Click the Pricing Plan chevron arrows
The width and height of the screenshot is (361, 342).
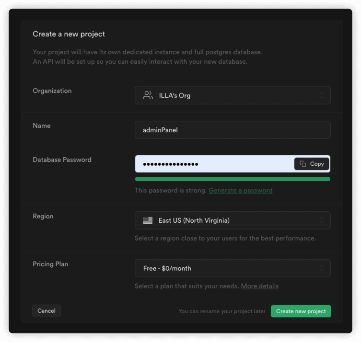[x=321, y=268]
